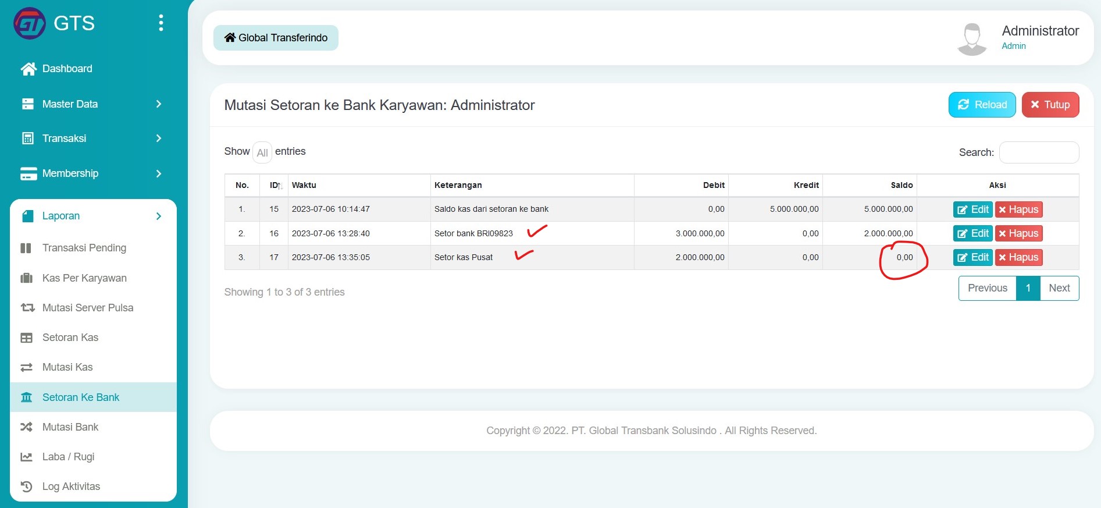Click the Global Transferindo home button
This screenshot has height=508, width=1101.
click(x=276, y=38)
